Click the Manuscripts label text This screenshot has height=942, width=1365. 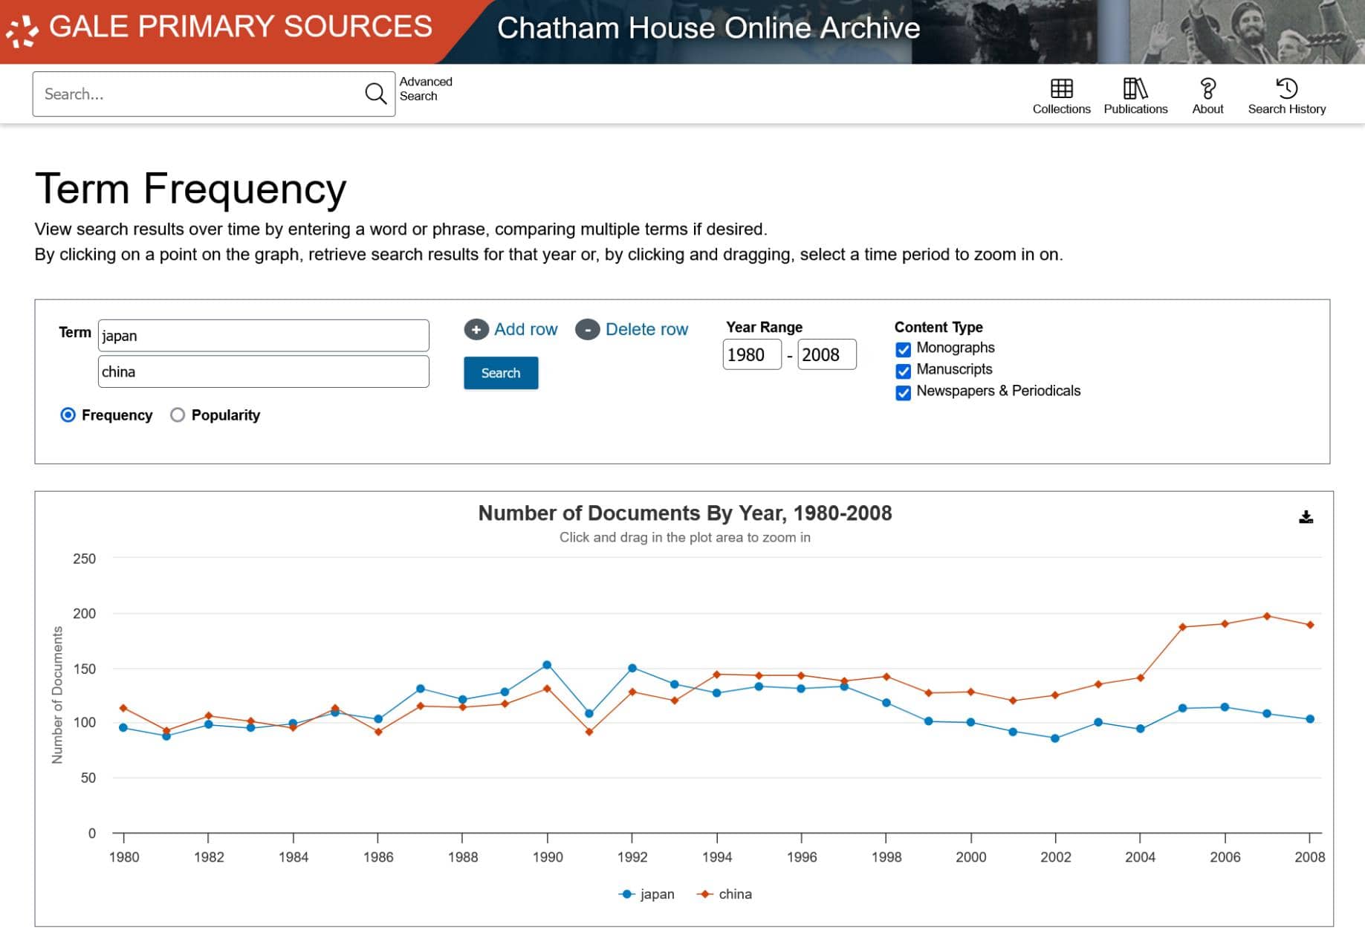954,369
